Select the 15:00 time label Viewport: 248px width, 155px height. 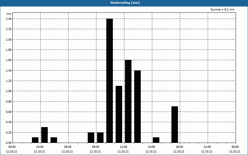point(152,147)
